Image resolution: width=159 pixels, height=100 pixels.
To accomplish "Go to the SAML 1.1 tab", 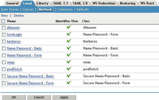I will click(x=61, y=3).
